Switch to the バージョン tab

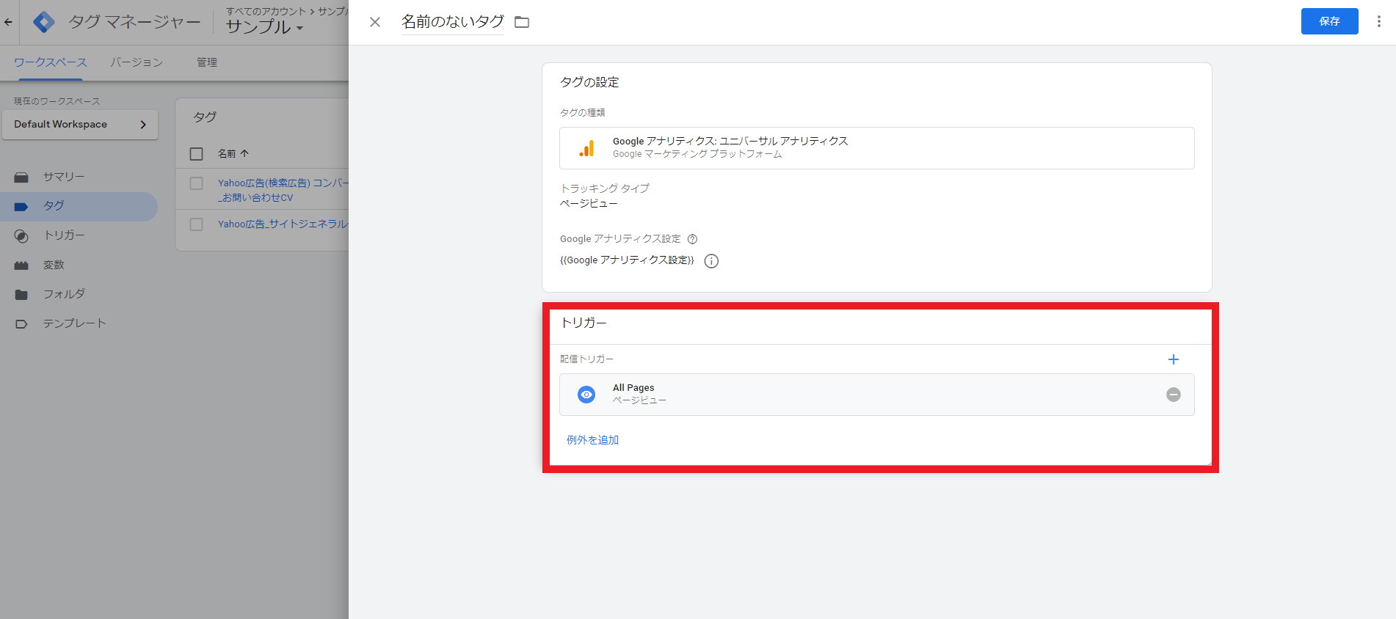tap(137, 62)
